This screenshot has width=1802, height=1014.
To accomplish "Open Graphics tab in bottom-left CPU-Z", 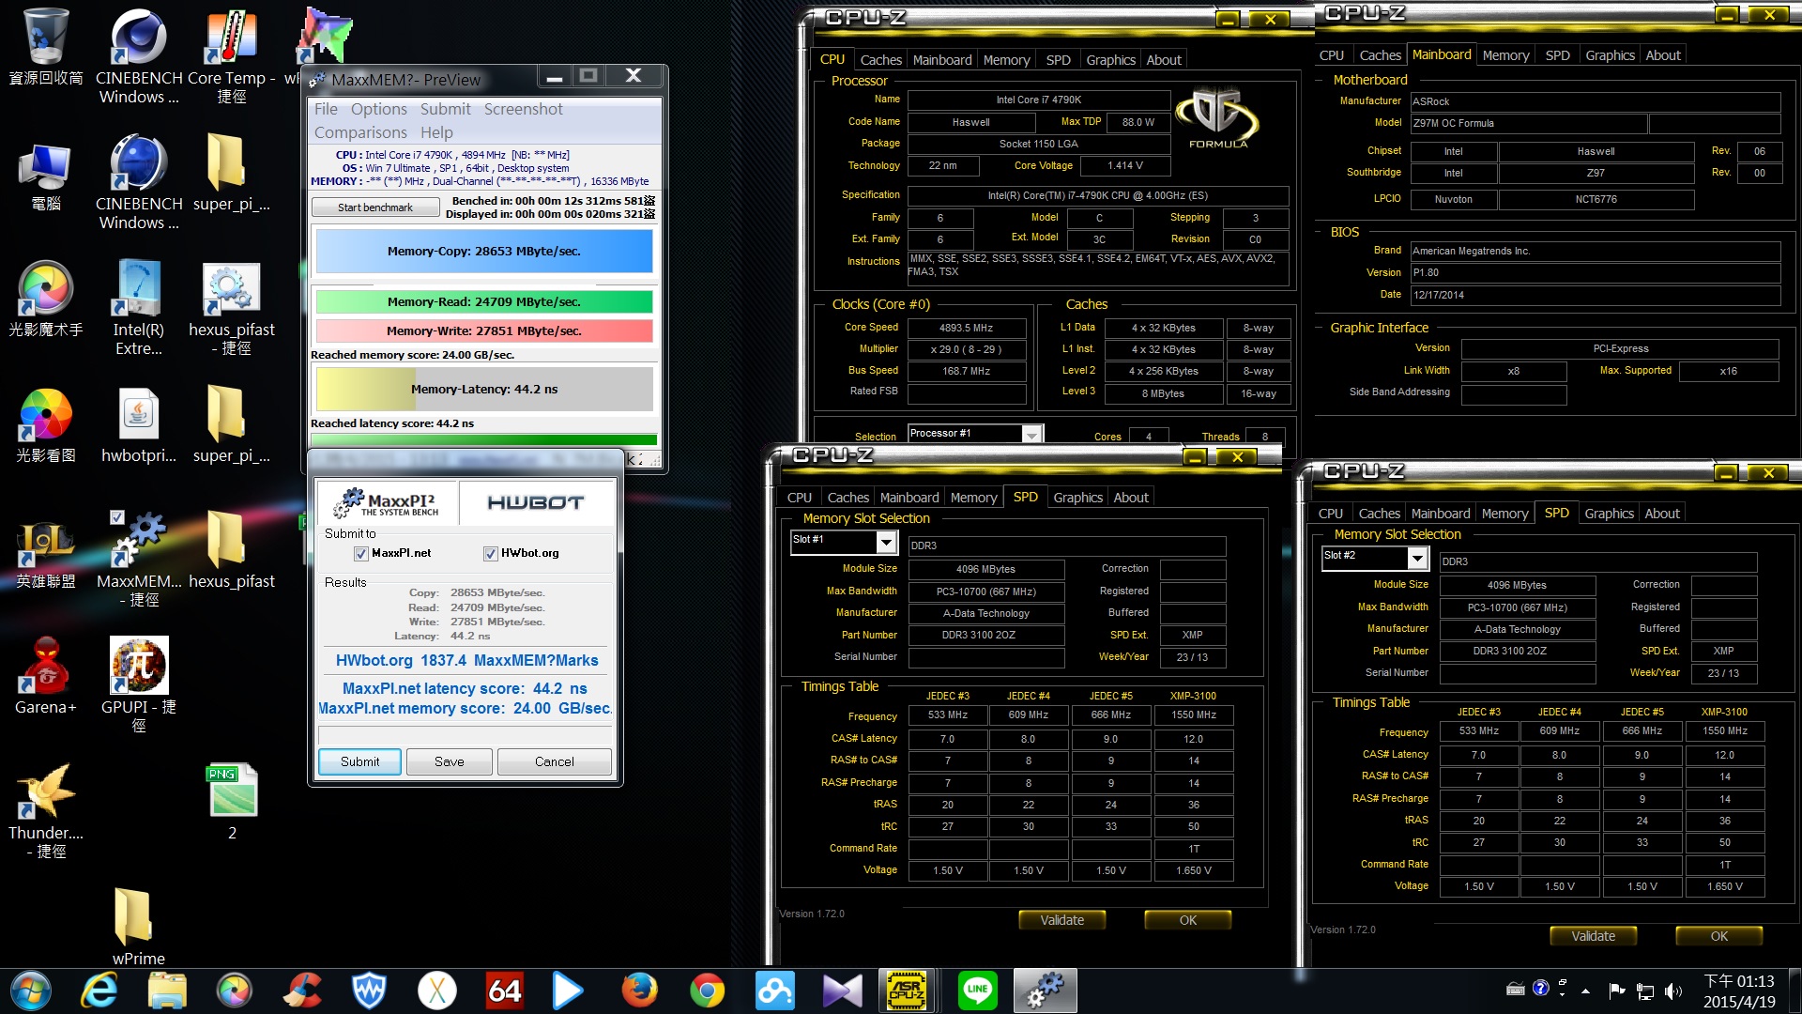I will point(1077,498).
